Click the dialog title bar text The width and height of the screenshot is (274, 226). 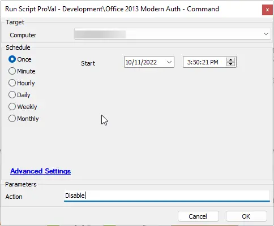pos(112,9)
